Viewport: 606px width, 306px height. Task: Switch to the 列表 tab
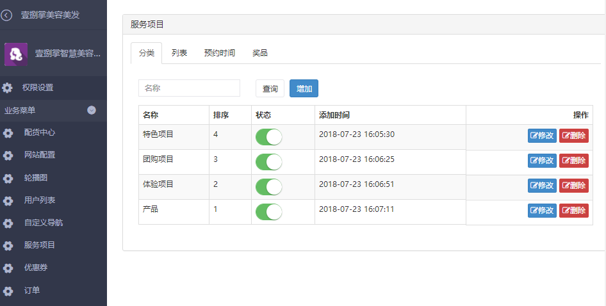click(179, 53)
